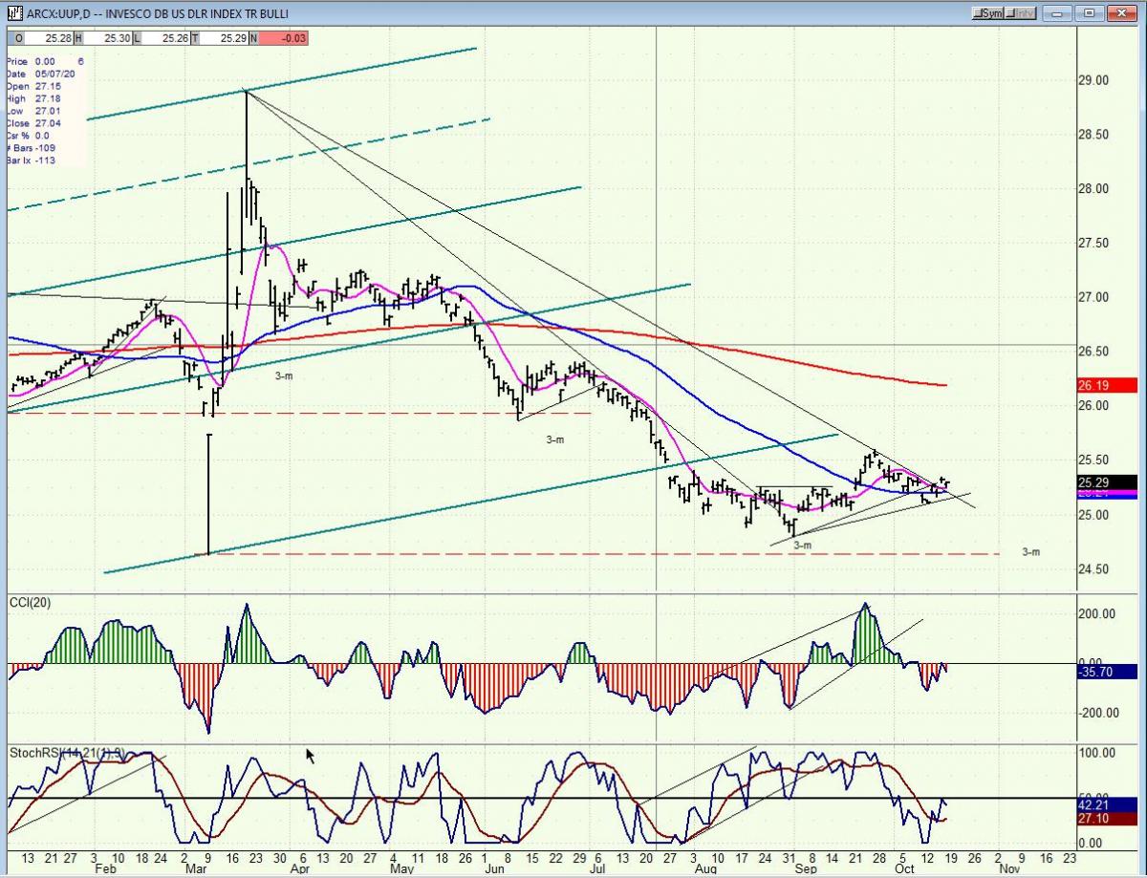The height and width of the screenshot is (878, 1147).
Task: Select the red 26.19 moving average price tag
Action: (1107, 386)
